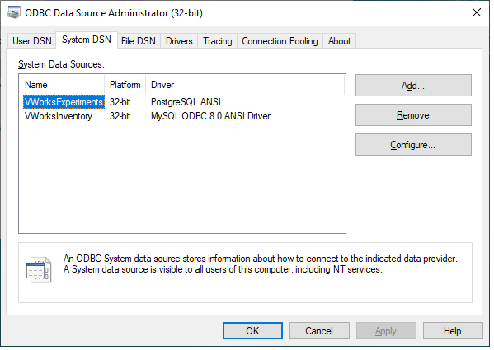This screenshot has height=350, width=494.
Task: Select the VWorksInventory data source row
Action: (x=148, y=116)
